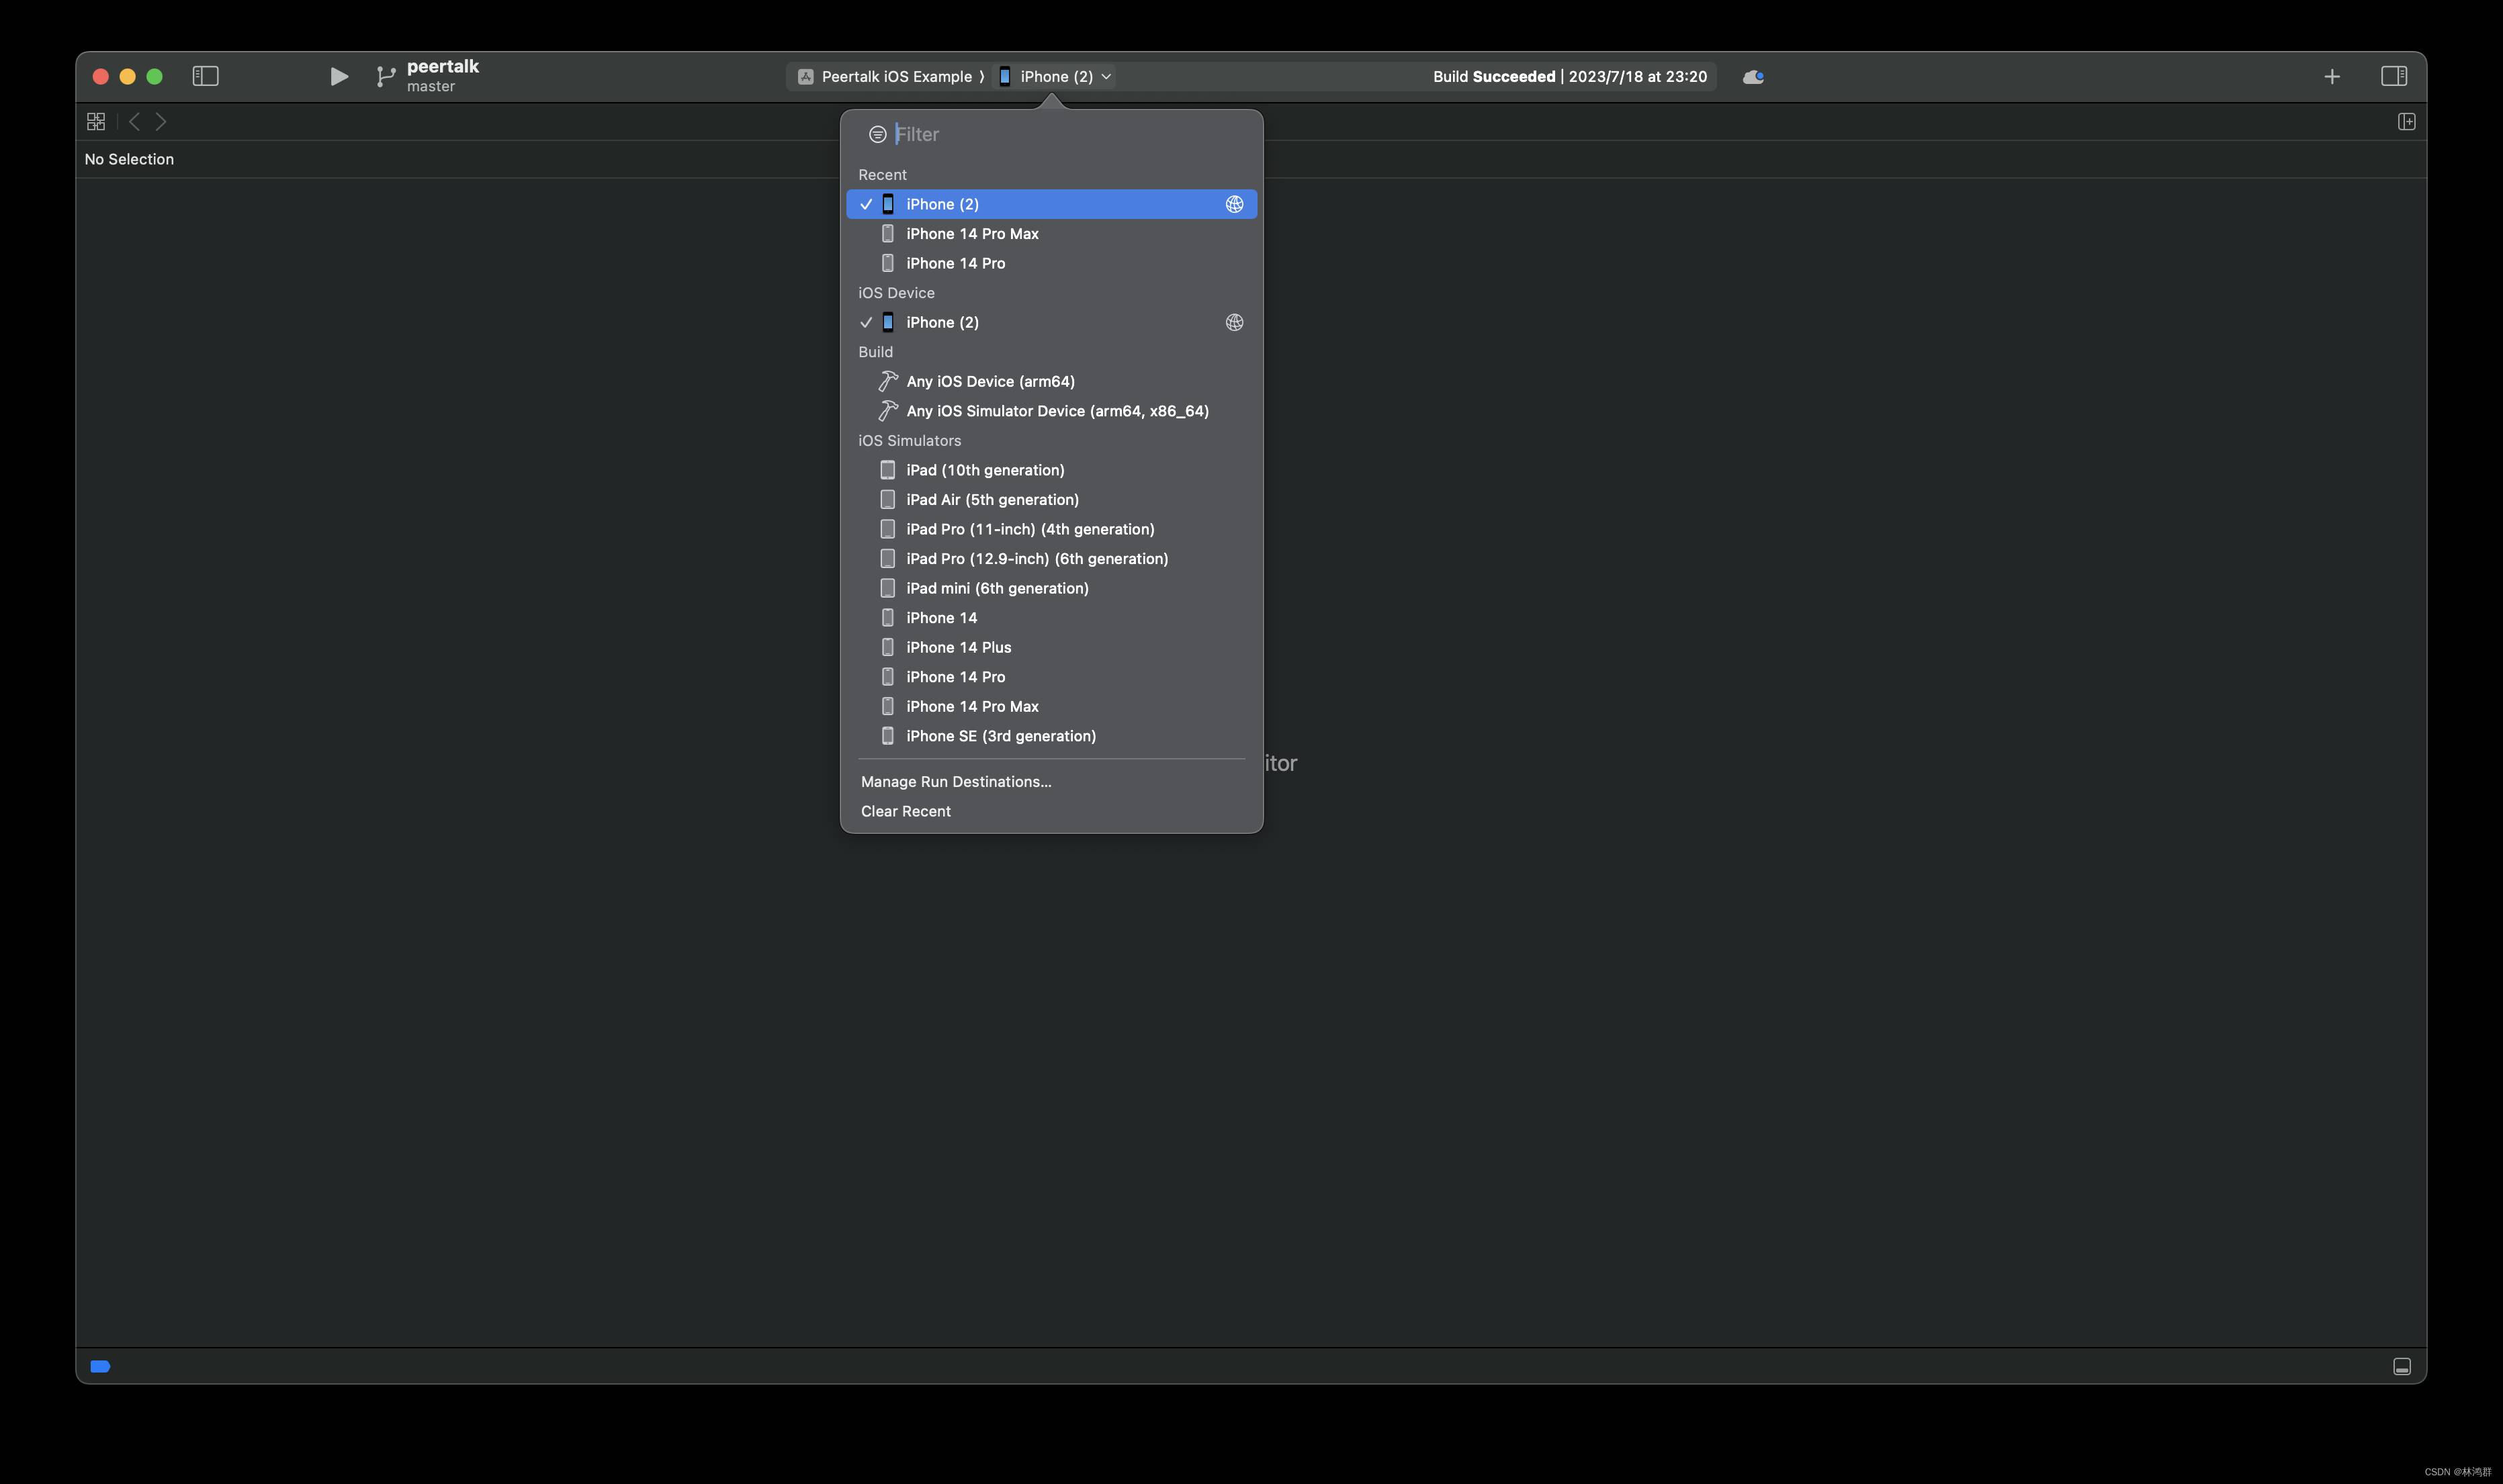Click the iPad icon beside iPad mini (6th generation)
Image resolution: width=2503 pixels, height=1484 pixels.
887,588
